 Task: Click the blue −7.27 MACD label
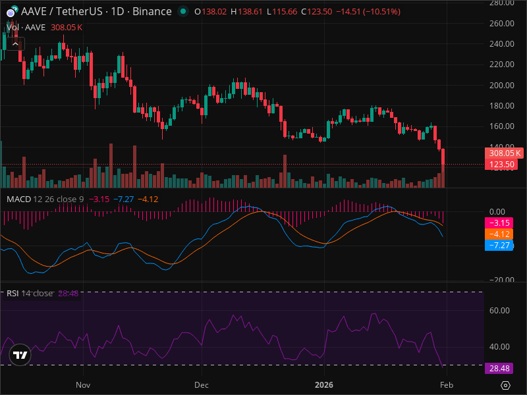click(499, 245)
